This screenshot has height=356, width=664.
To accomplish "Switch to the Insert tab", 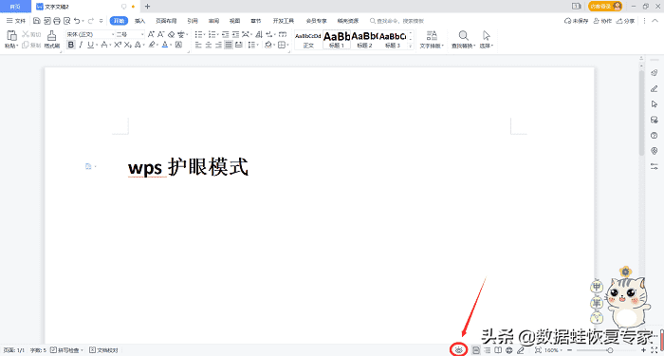I will [x=139, y=21].
